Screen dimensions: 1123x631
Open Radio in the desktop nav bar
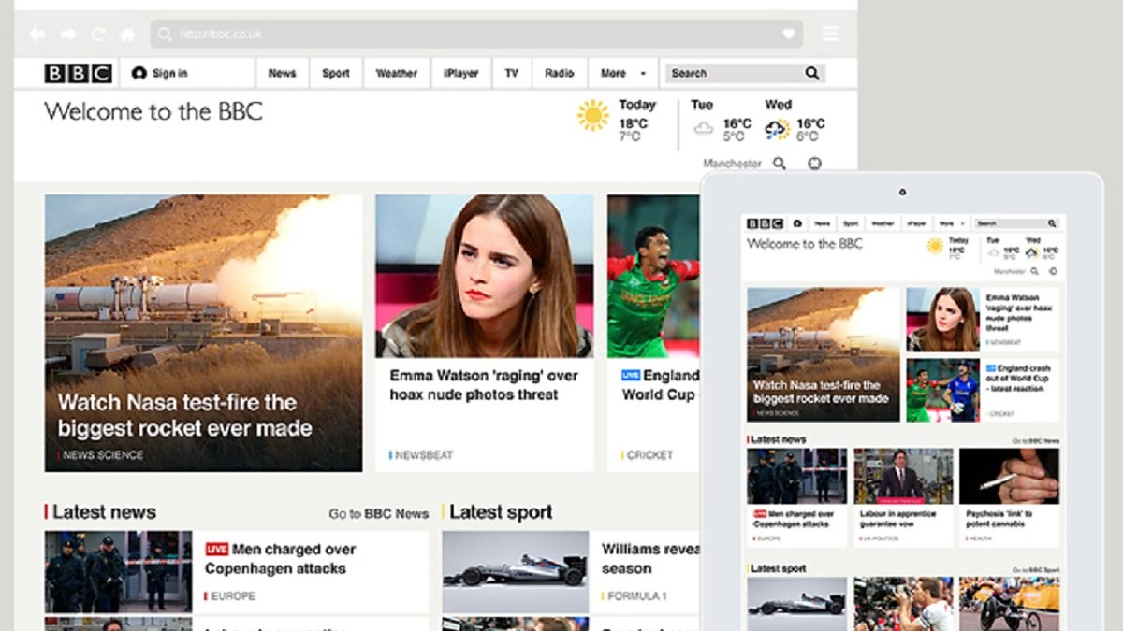pyautogui.click(x=560, y=73)
